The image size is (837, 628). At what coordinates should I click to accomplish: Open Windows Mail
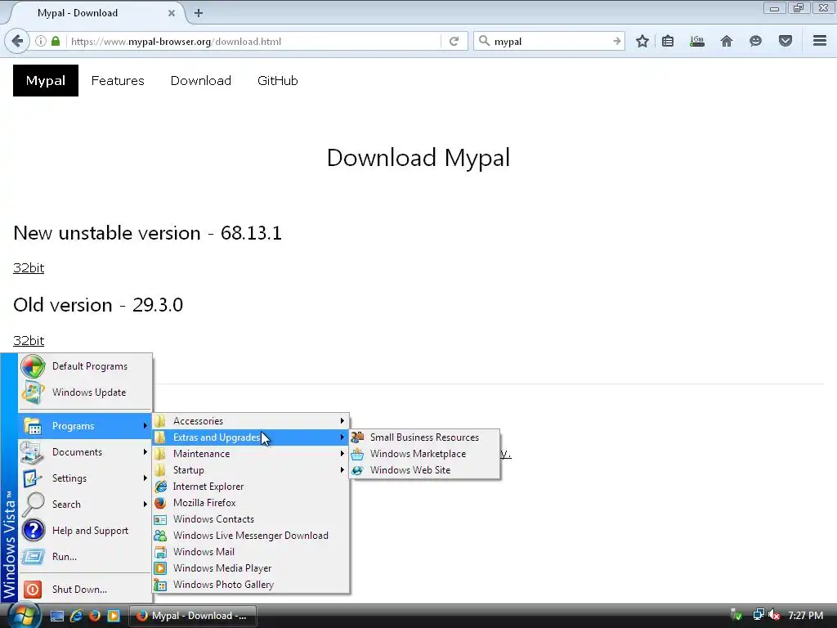point(251,552)
